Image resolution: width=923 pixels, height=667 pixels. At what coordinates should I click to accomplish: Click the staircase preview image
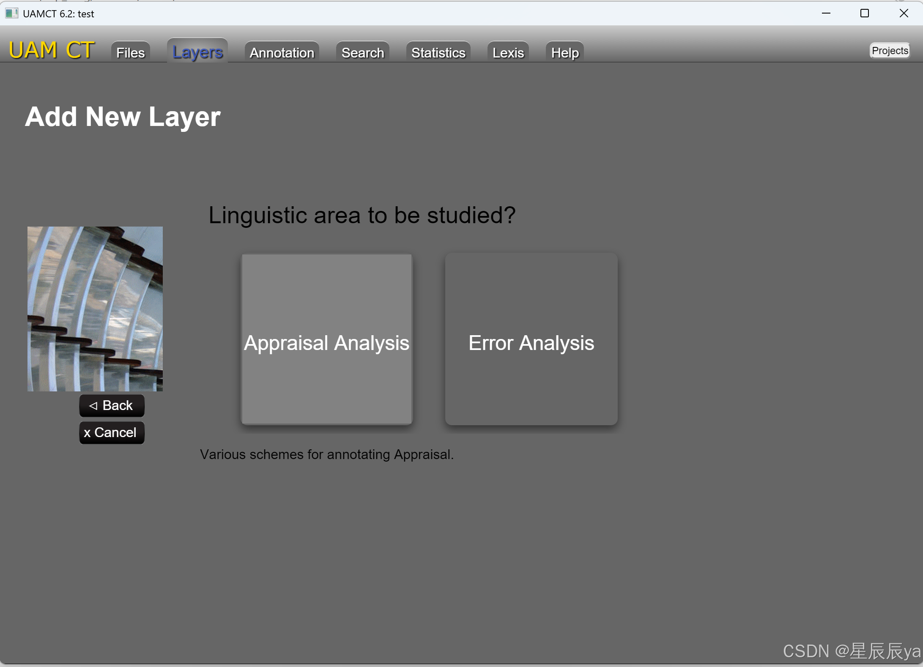(95, 309)
